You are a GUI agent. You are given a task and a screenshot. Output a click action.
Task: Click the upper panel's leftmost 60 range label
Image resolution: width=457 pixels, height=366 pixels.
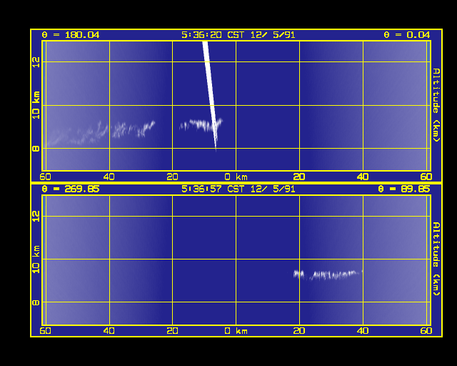pos(46,177)
